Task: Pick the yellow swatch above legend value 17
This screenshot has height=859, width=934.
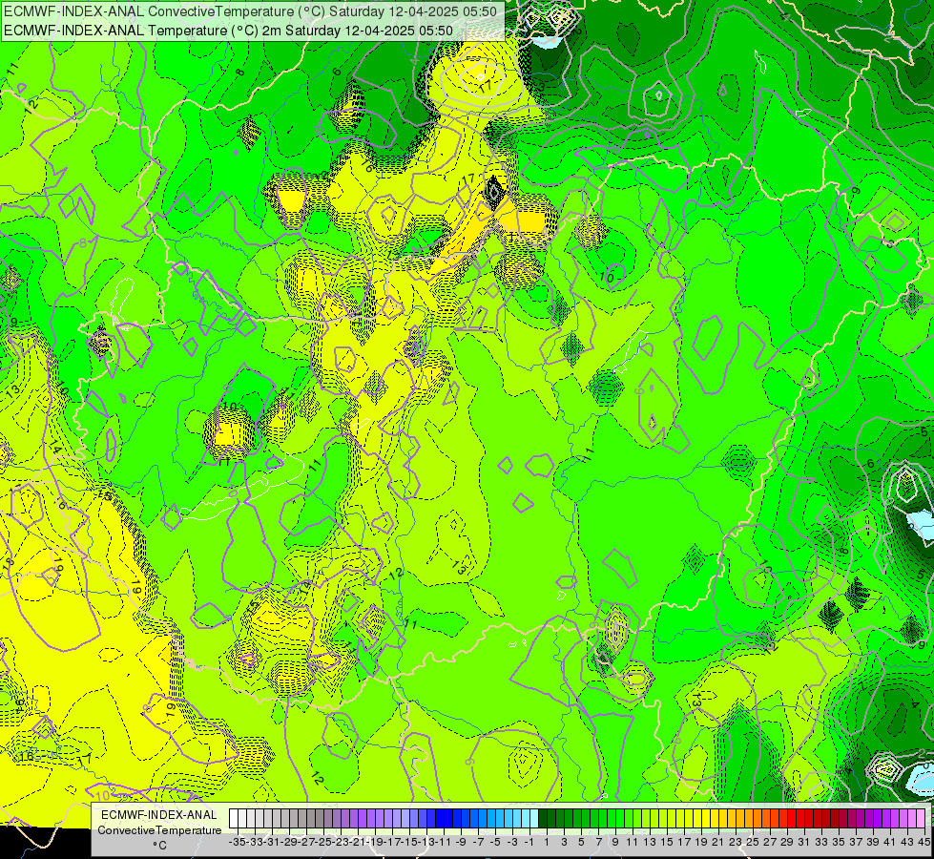Action: tap(679, 819)
